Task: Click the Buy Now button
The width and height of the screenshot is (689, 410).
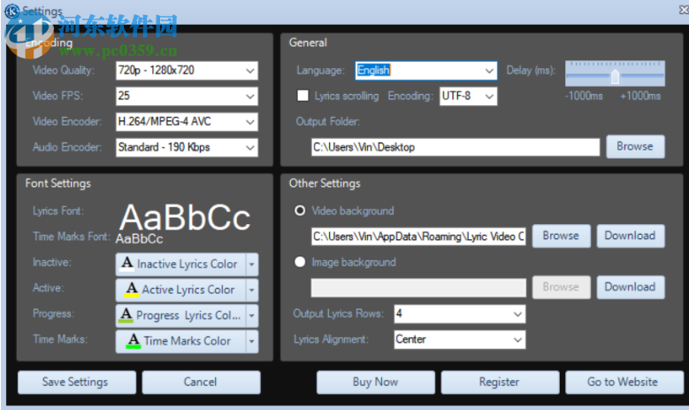Action: click(x=376, y=382)
